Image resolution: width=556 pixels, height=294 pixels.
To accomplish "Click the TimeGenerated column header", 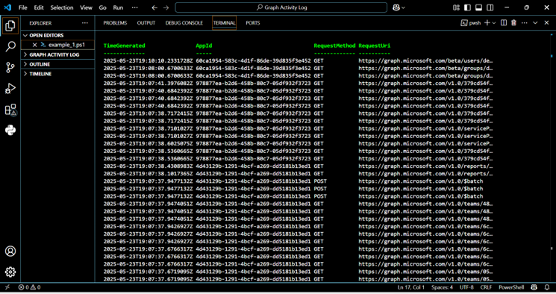I will pos(125,46).
